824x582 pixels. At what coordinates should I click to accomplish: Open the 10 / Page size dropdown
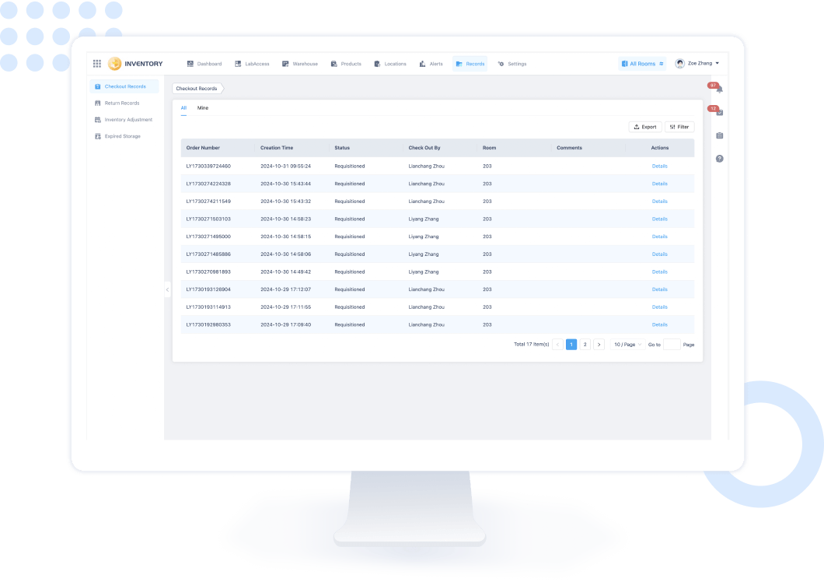(627, 344)
